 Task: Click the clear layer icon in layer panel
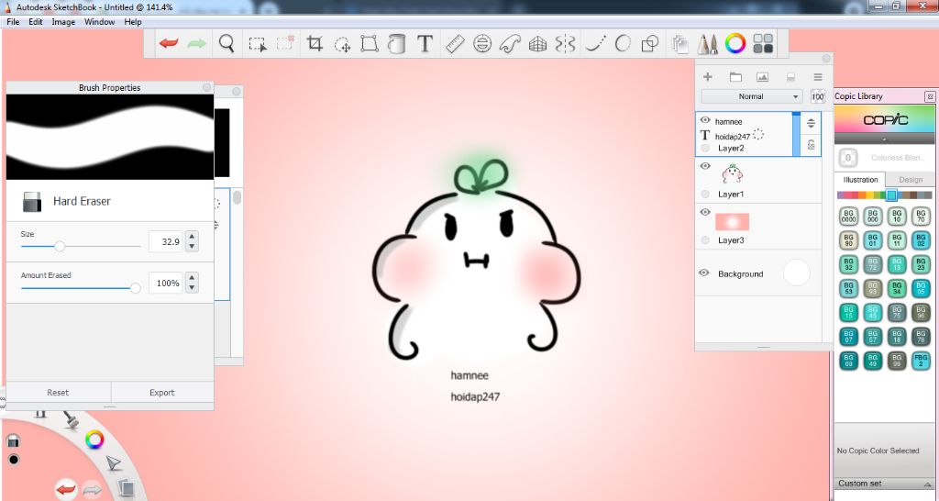pyautogui.click(x=790, y=77)
